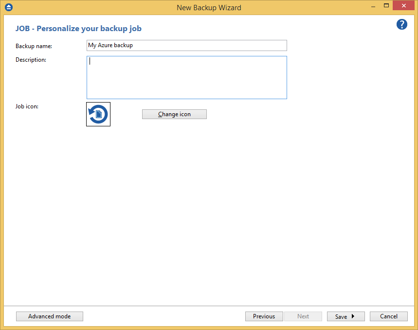
Task: Save the backup job
Action: (x=342, y=316)
